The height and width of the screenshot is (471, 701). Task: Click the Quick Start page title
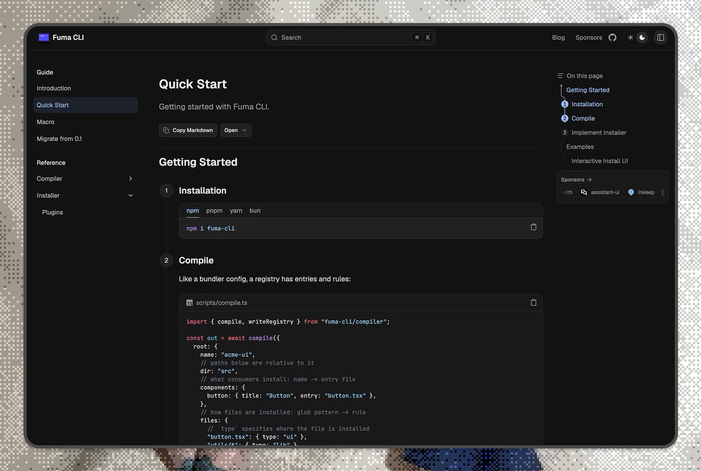point(193,84)
